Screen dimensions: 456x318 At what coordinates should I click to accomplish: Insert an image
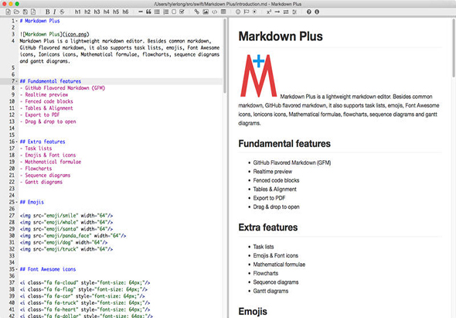(x=206, y=12)
